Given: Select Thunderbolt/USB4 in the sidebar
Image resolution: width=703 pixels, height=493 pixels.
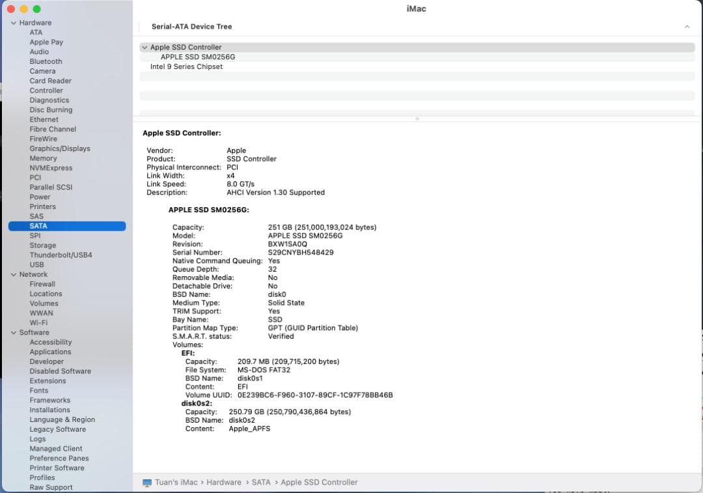Looking at the screenshot, I should point(61,255).
